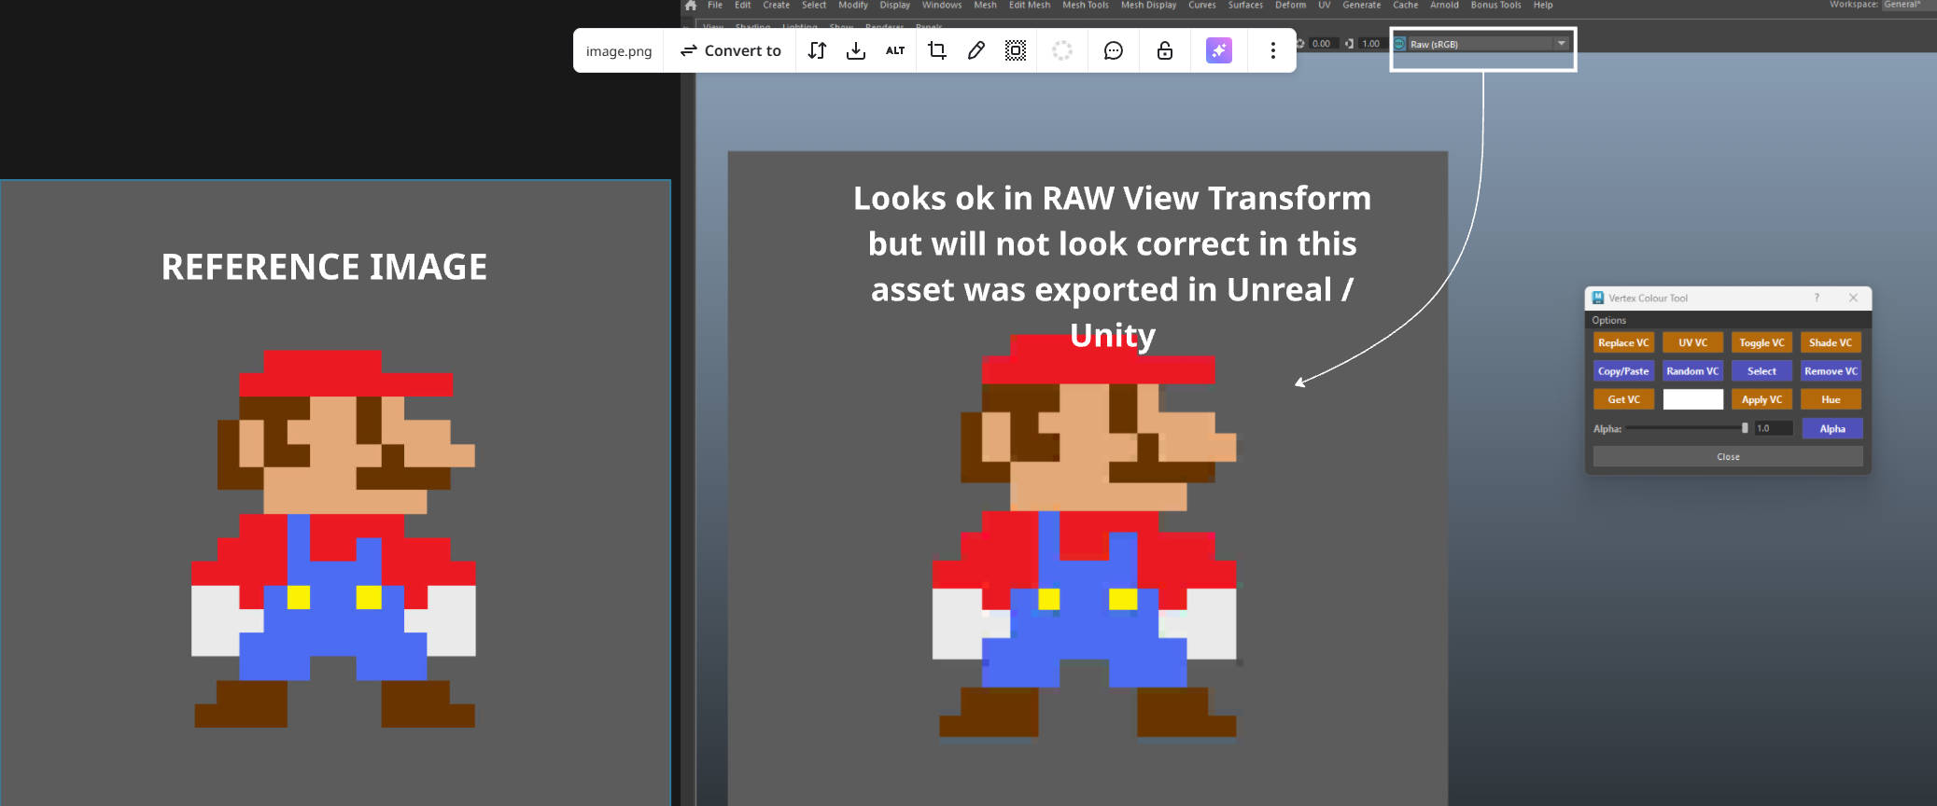Click the Remove VC button
The image size is (1937, 806).
tap(1831, 371)
